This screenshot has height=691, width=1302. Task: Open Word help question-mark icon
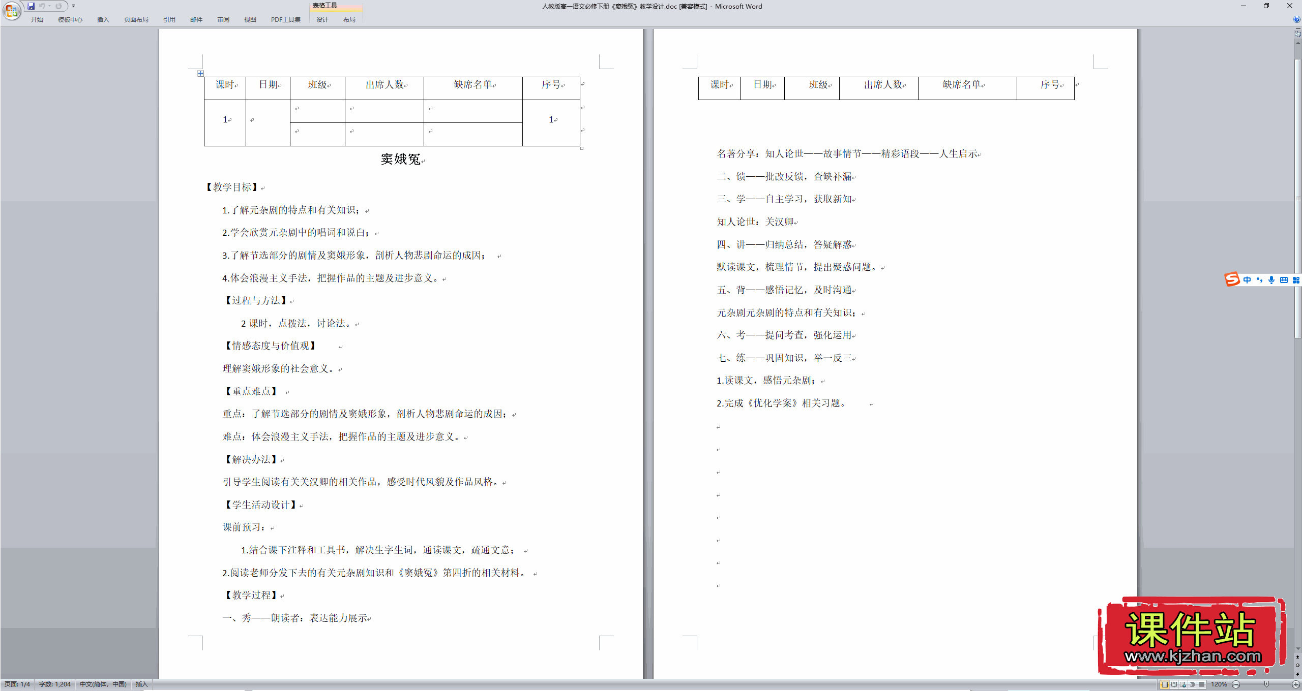(1296, 19)
